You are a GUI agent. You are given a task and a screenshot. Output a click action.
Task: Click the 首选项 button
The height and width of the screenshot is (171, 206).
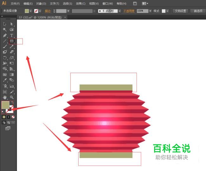[x=198, y=11]
